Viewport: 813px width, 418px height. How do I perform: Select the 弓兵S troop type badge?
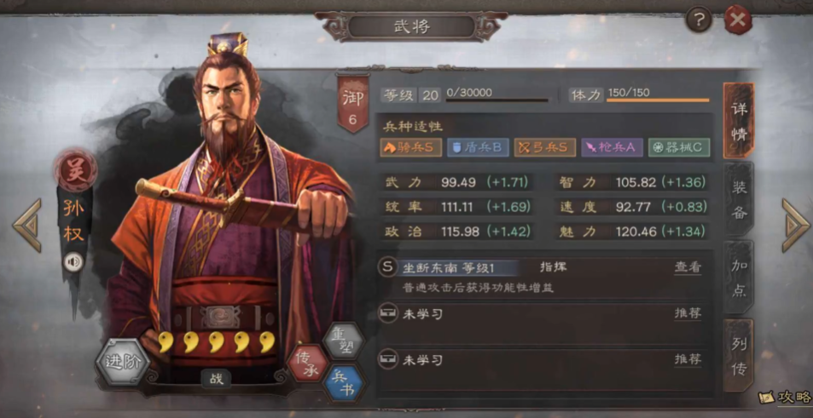pos(545,147)
